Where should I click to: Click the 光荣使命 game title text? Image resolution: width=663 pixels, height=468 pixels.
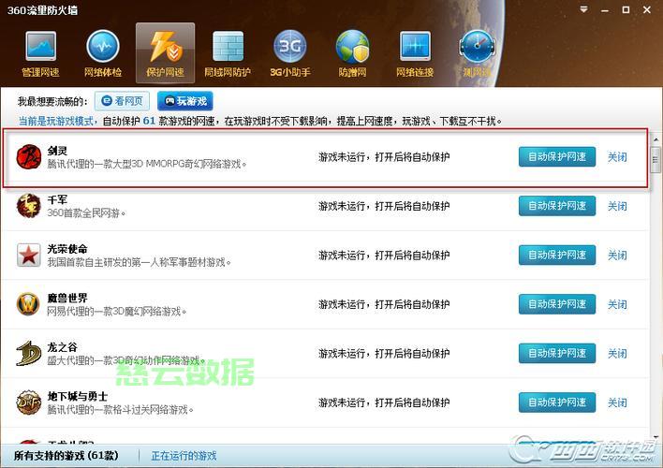coord(67,249)
